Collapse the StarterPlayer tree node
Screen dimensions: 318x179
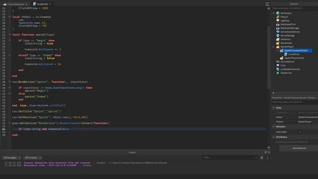tap(274, 47)
